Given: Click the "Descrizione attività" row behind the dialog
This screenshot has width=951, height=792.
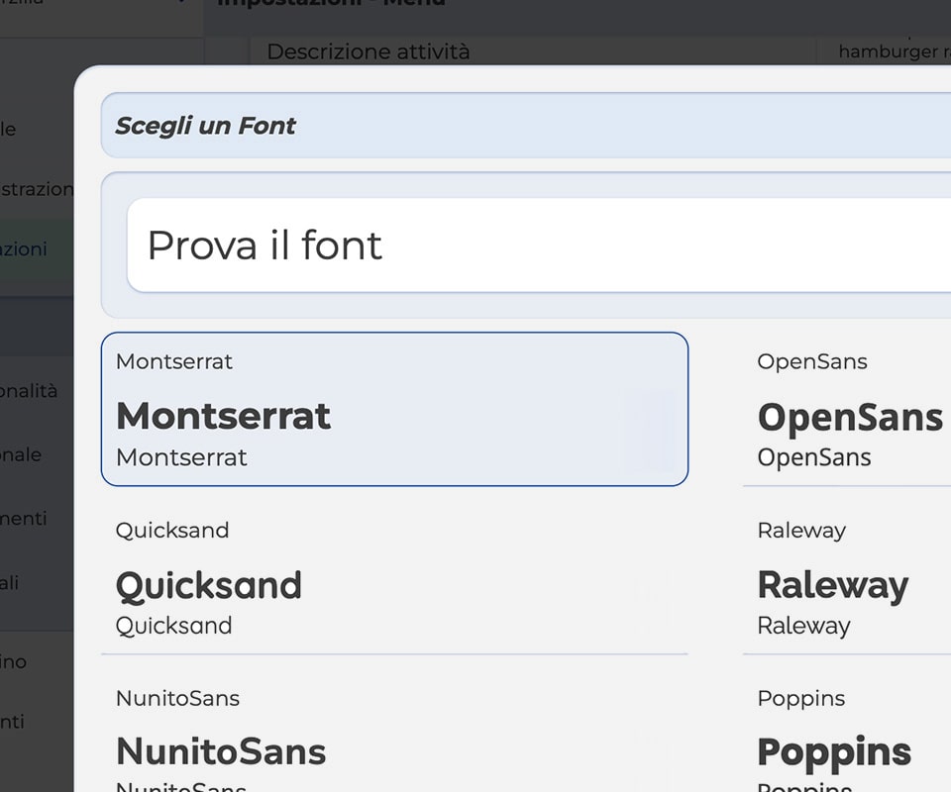Looking at the screenshot, I should (x=369, y=51).
